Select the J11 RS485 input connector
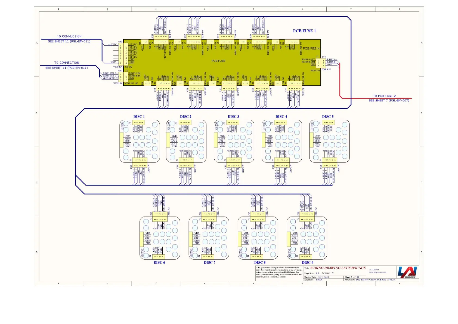The width and height of the screenshot is (458, 324). click(126, 77)
